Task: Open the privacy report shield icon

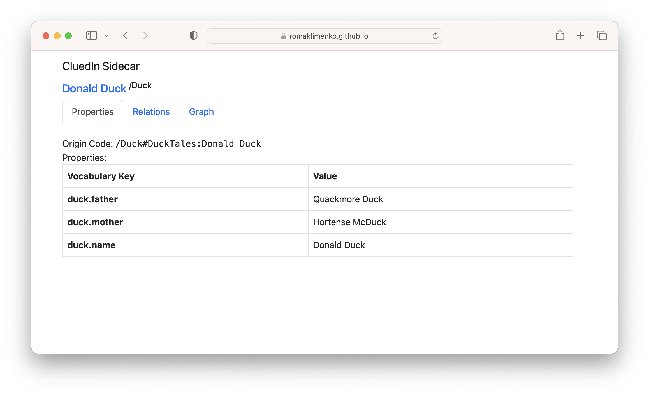Action: pos(193,36)
